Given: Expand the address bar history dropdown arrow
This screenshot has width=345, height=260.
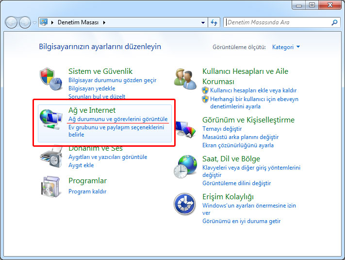Looking at the screenshot, I should [x=203, y=22].
